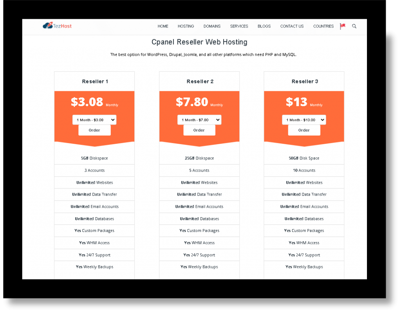The height and width of the screenshot is (313, 401).
Task: Order the Reseller 1 plan
Action: [x=94, y=130]
